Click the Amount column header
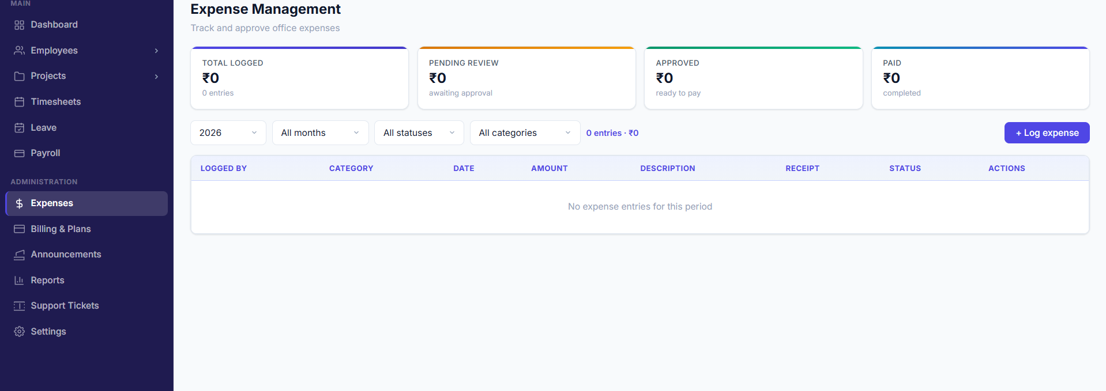Image resolution: width=1106 pixels, height=391 pixels. click(550, 168)
